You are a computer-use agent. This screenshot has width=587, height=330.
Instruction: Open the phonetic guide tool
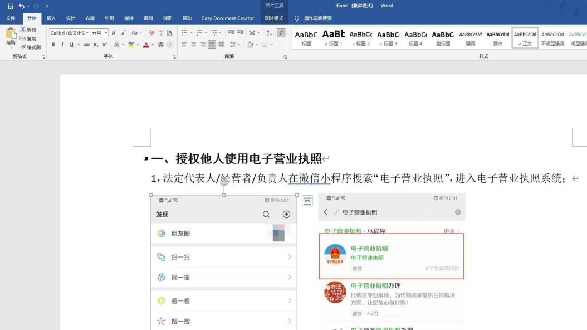[161, 33]
